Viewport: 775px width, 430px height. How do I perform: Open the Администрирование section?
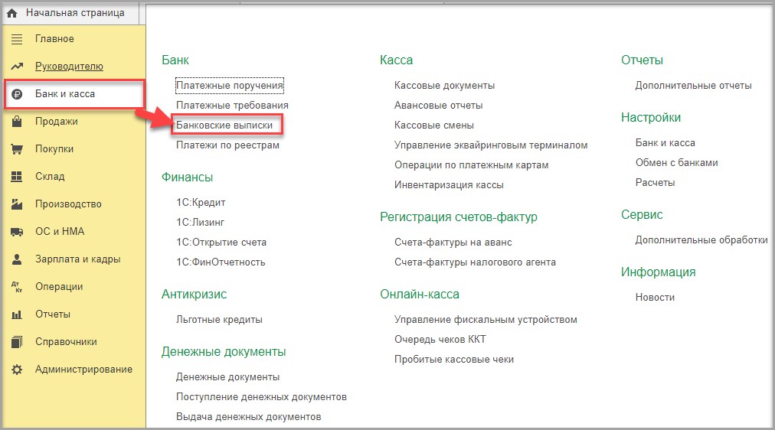tap(83, 370)
